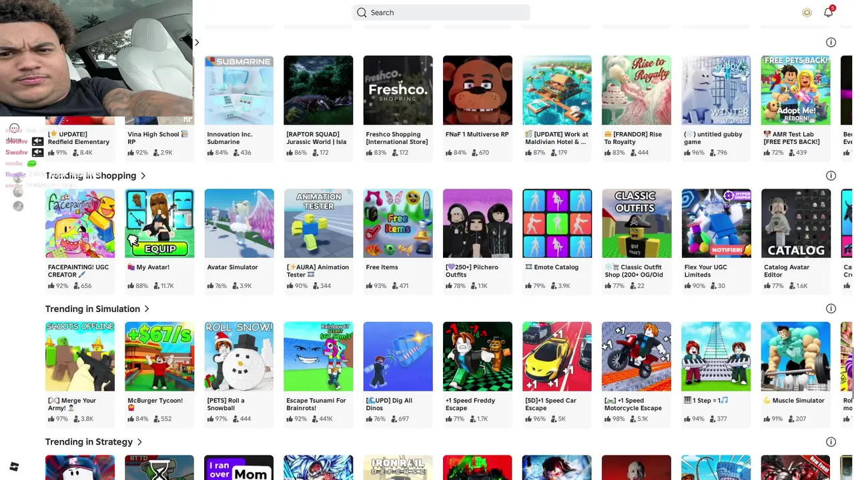Expand the Trending in Shopping chevron
Image resolution: width=854 pixels, height=480 pixels.
coord(143,176)
